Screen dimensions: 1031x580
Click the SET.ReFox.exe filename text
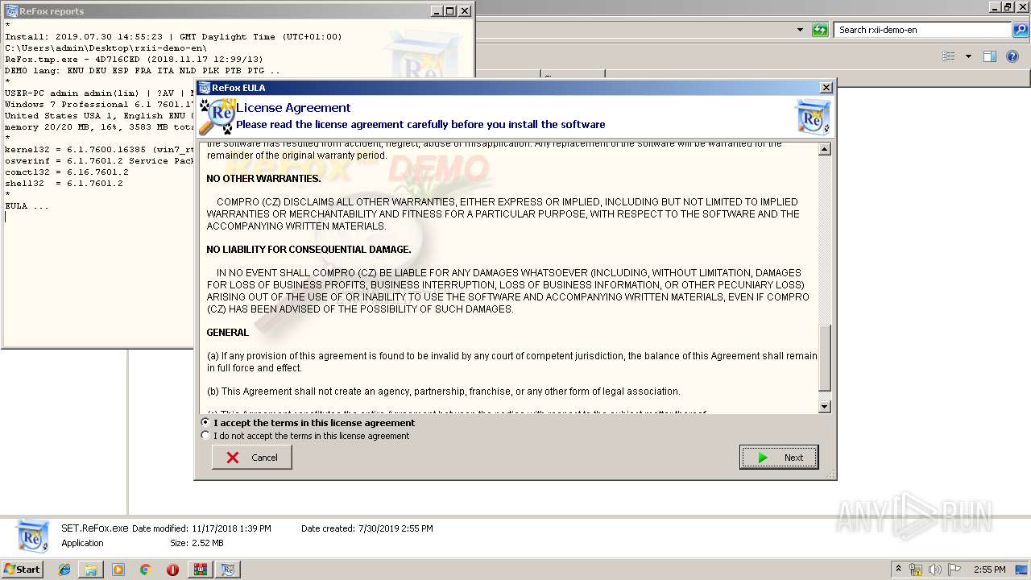click(x=95, y=528)
